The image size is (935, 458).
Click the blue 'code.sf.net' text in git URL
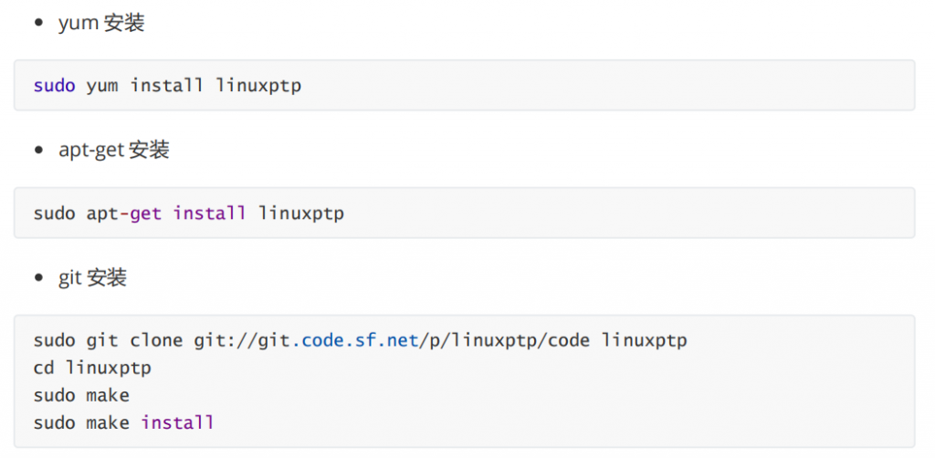[x=360, y=340]
